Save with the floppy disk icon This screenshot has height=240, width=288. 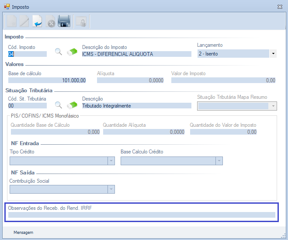(64, 21)
